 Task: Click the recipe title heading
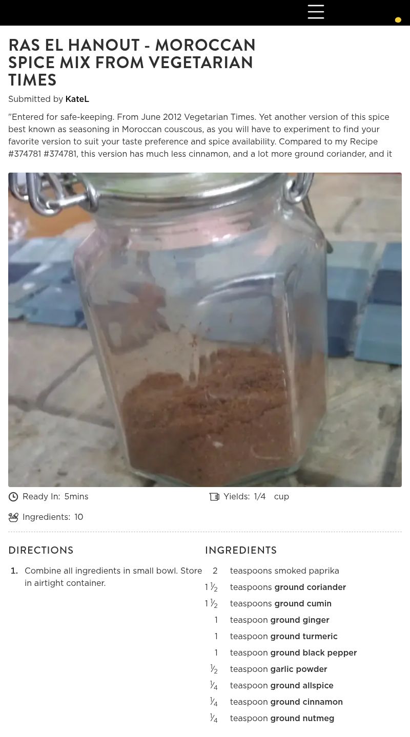point(132,62)
